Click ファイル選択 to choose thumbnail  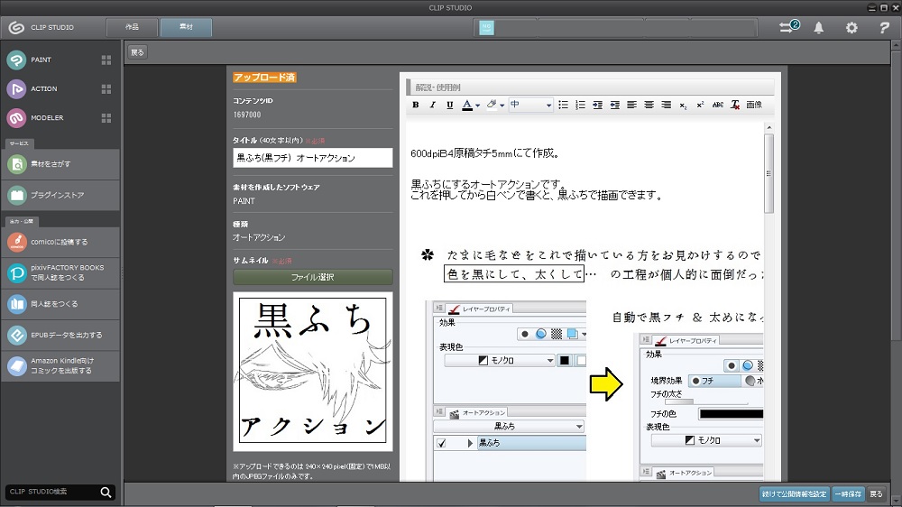313,277
